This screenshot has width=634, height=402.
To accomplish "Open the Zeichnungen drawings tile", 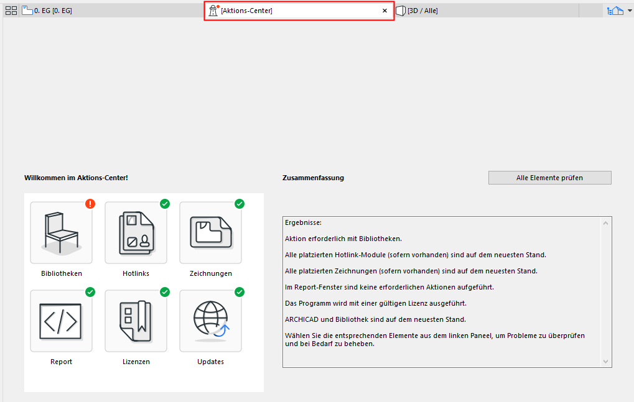I will pyautogui.click(x=211, y=233).
